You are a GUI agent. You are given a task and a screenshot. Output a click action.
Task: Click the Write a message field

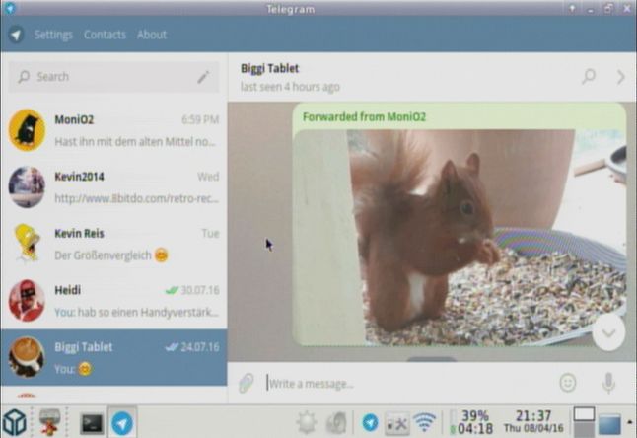coord(404,383)
